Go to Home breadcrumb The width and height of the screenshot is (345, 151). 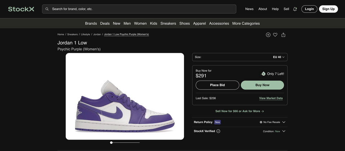pyautogui.click(x=61, y=34)
